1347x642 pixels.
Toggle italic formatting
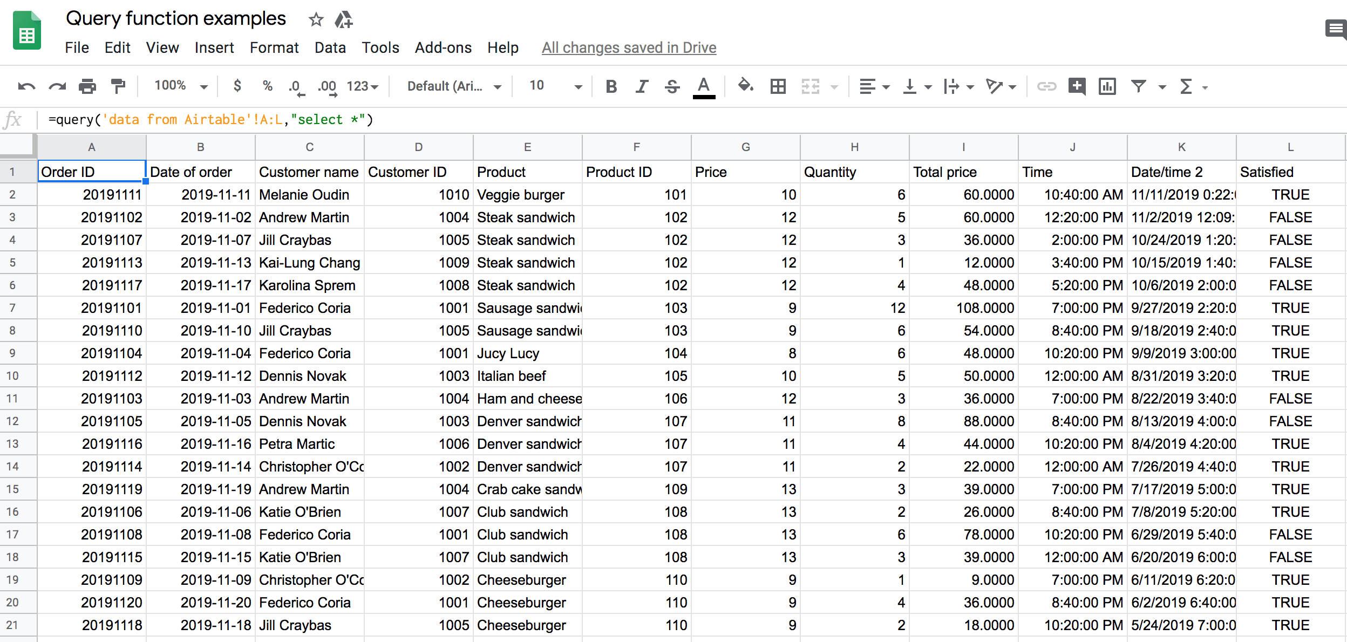(x=642, y=86)
